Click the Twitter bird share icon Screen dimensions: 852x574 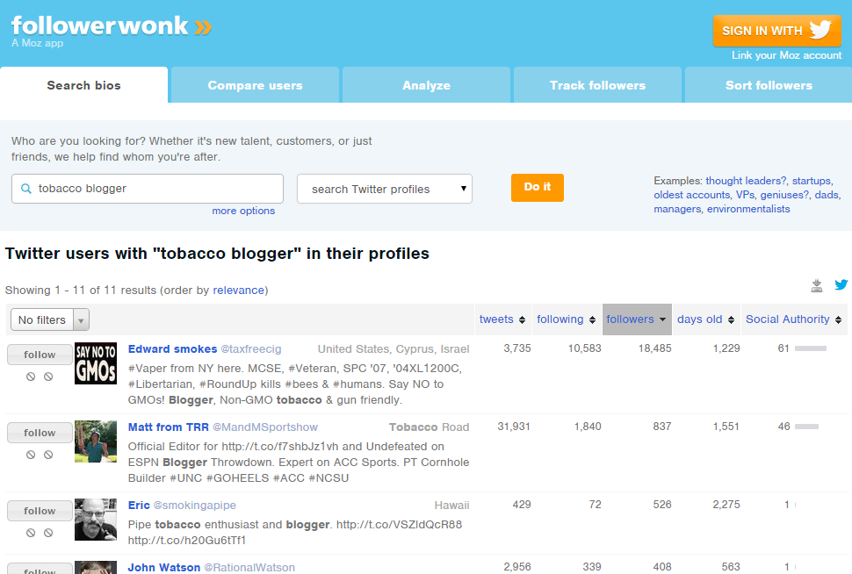(841, 284)
